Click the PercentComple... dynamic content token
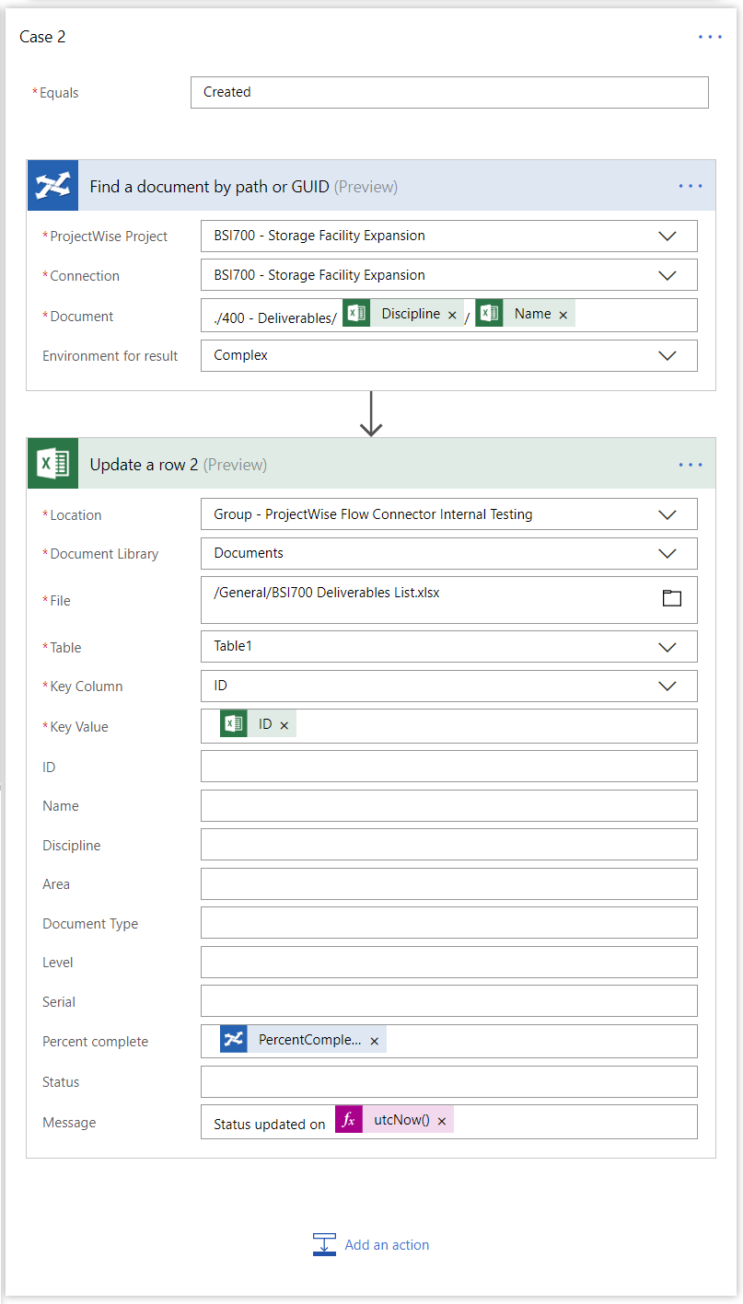 pos(303,1040)
